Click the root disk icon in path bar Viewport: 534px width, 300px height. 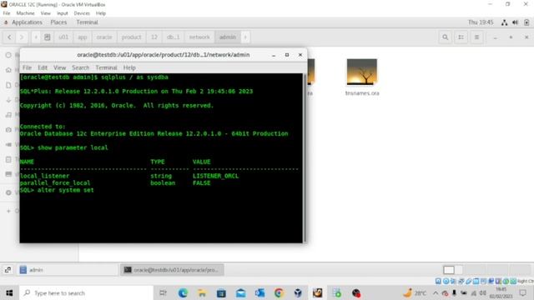[x=48, y=37]
